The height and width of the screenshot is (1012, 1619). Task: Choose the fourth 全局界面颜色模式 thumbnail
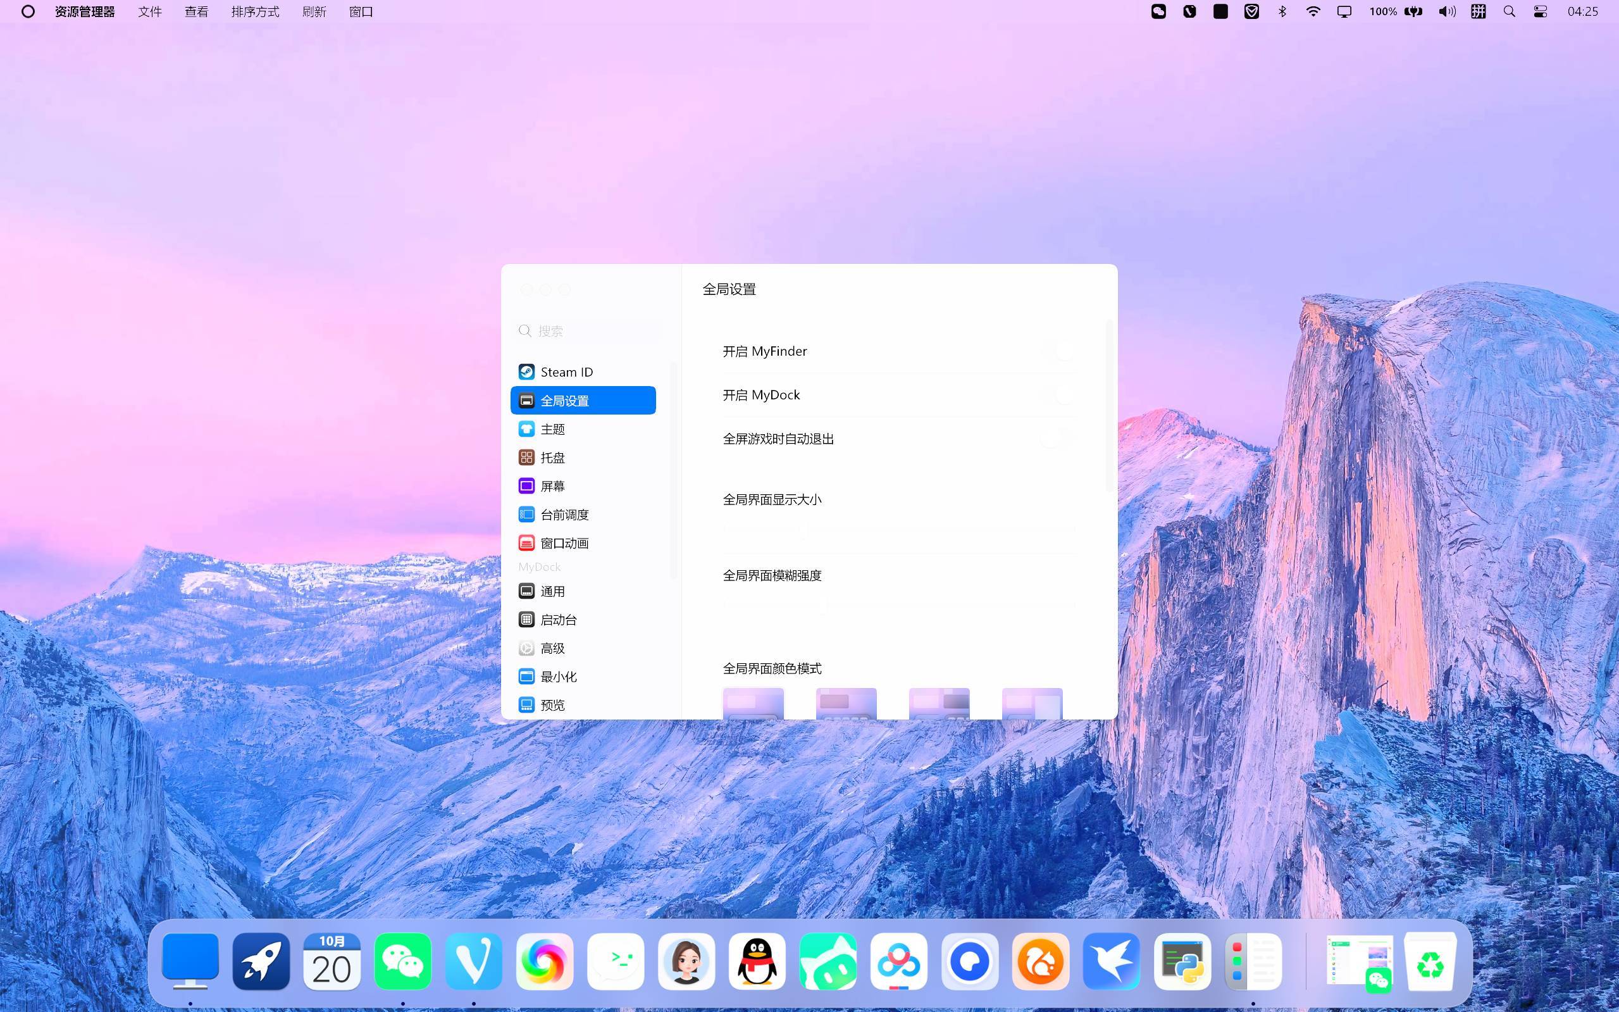(1033, 703)
